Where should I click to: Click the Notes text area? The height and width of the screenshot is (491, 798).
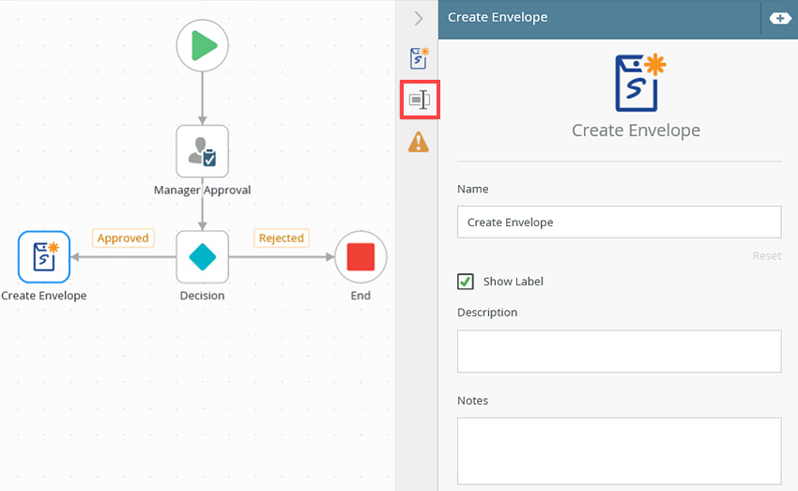click(x=619, y=451)
